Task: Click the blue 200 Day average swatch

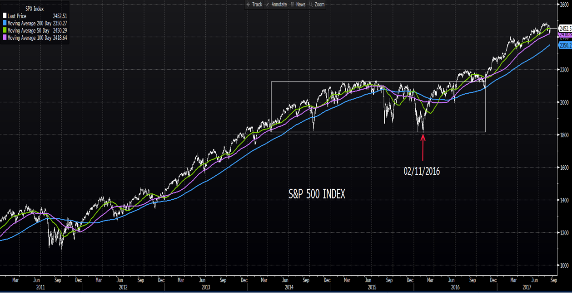Action: (x=5, y=23)
